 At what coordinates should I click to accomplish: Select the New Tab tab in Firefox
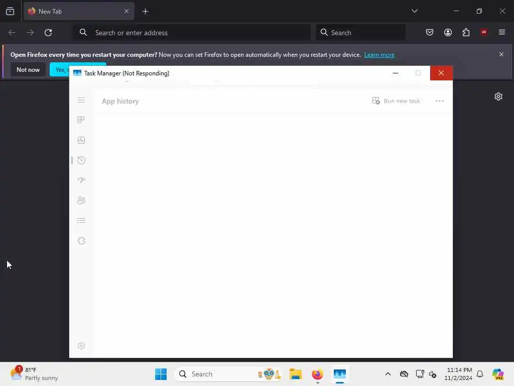[x=79, y=11]
